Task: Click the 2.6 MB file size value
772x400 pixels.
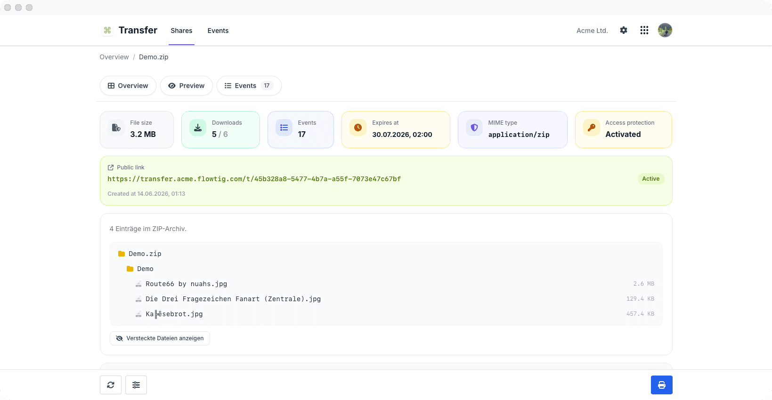Action: 644,284
